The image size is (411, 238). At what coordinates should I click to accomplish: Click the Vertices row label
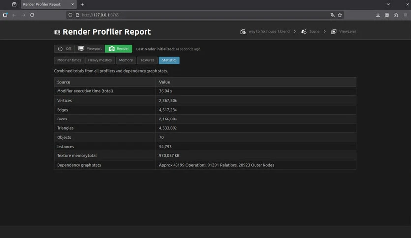pyautogui.click(x=64, y=101)
